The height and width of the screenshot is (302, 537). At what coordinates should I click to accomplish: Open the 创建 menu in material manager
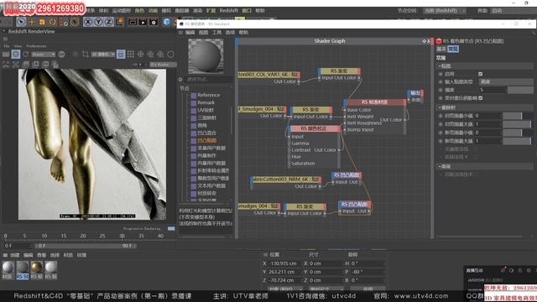pyautogui.click(x=15, y=255)
